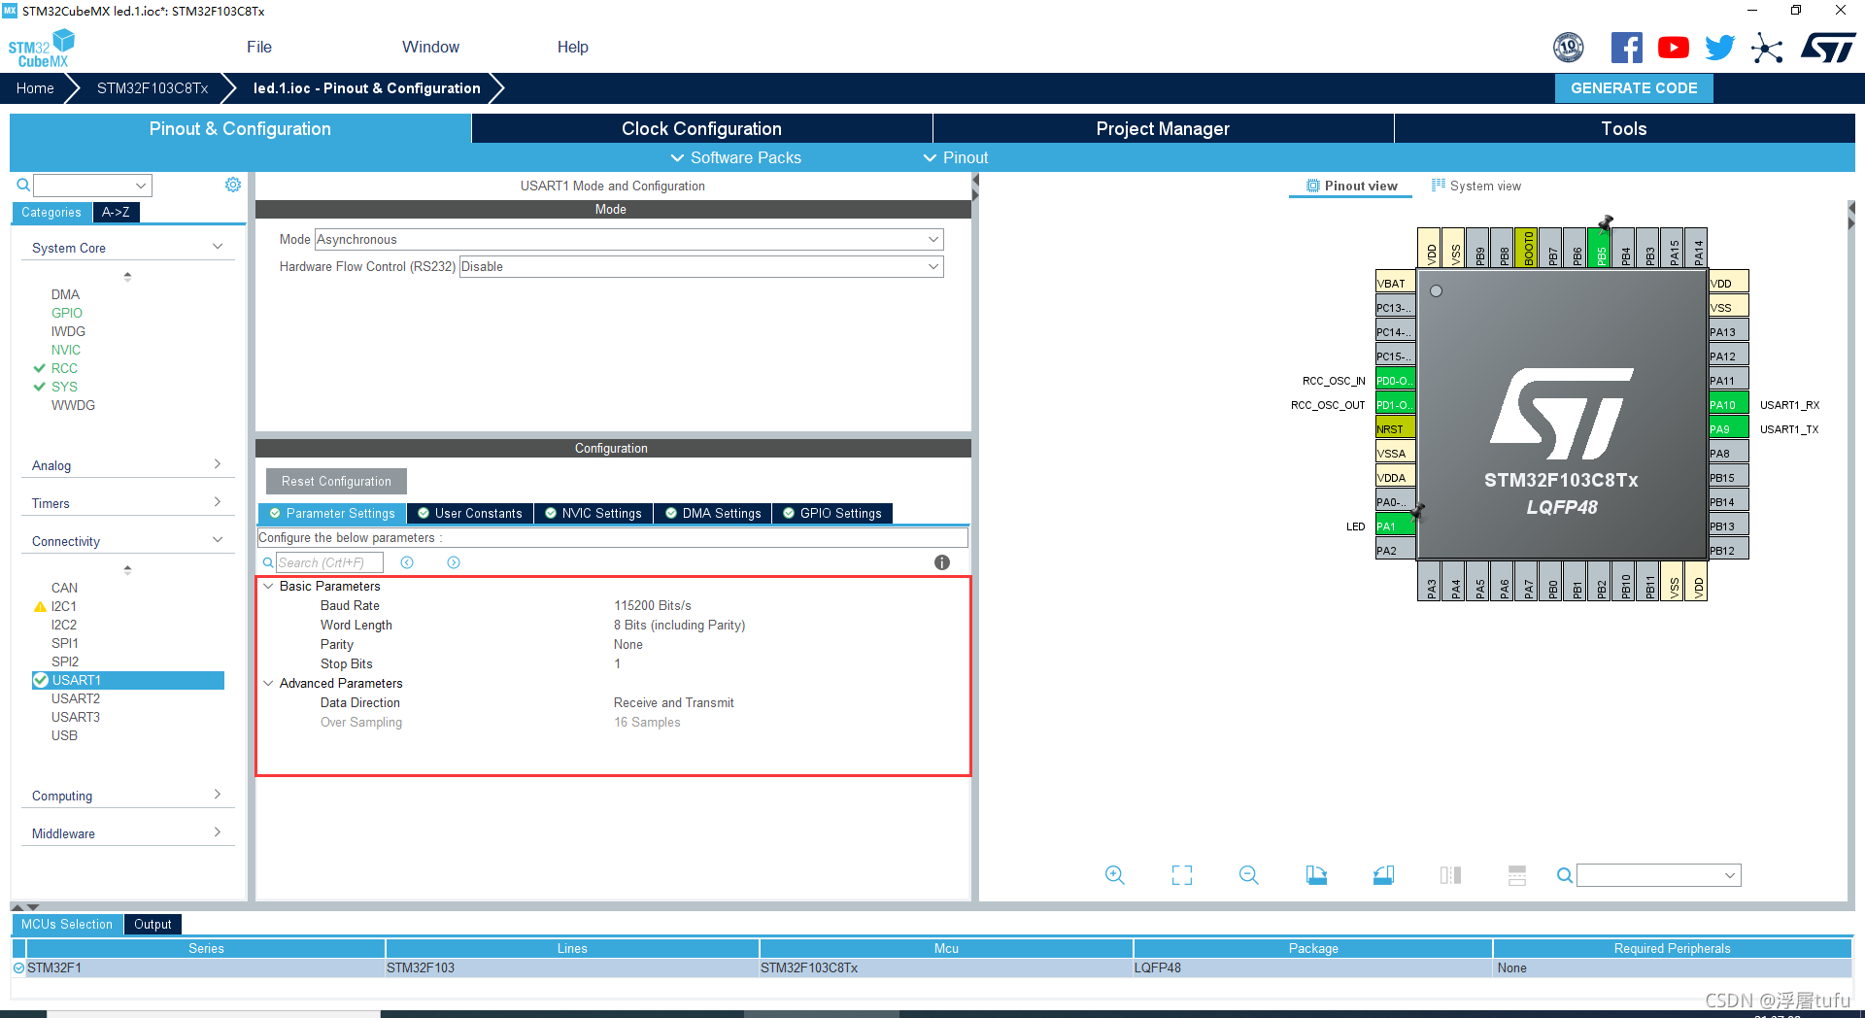Click the ST logo in header
The height and width of the screenshot is (1018, 1865).
(x=1828, y=48)
